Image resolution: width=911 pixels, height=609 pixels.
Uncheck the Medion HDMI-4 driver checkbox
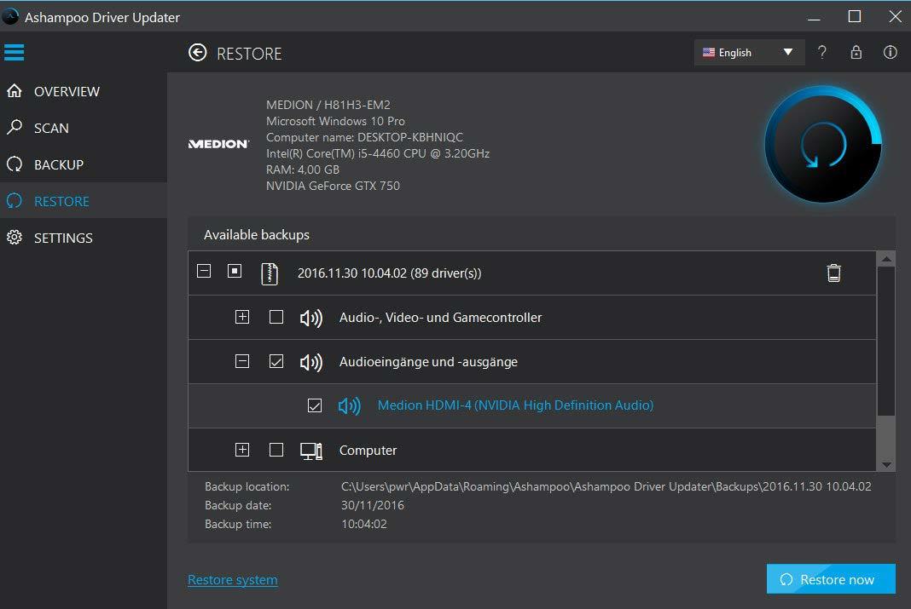tap(314, 405)
